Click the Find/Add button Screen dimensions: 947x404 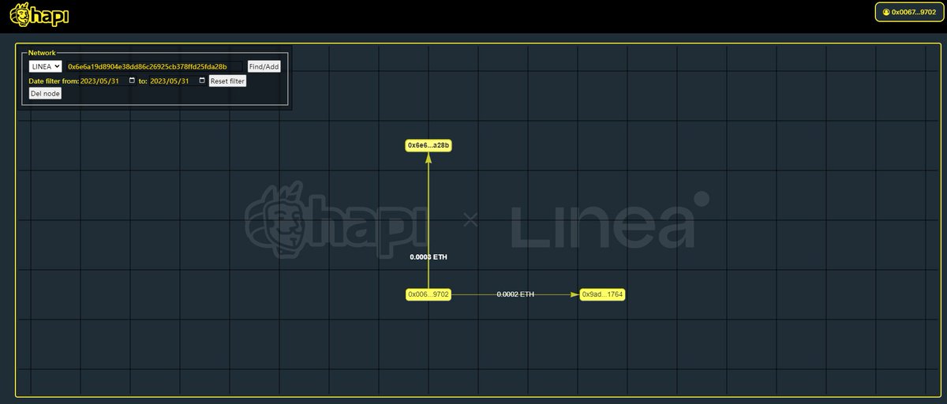tap(264, 66)
